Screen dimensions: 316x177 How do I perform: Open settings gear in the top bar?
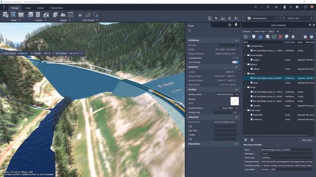pyautogui.click(x=276, y=7)
